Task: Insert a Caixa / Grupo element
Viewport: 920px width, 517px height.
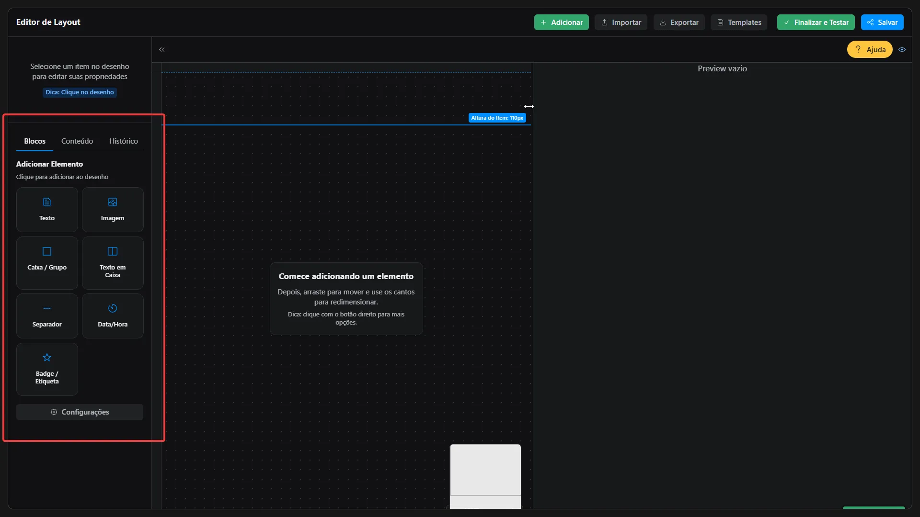Action: (x=47, y=262)
